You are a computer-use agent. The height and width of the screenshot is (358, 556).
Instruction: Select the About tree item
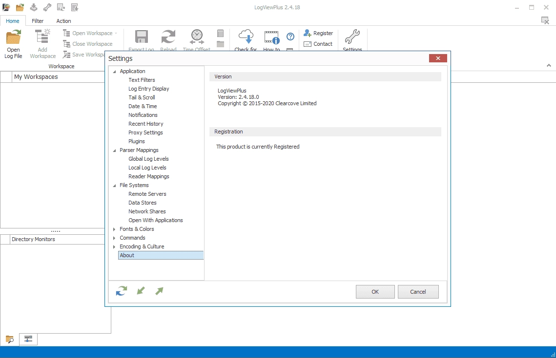click(161, 255)
